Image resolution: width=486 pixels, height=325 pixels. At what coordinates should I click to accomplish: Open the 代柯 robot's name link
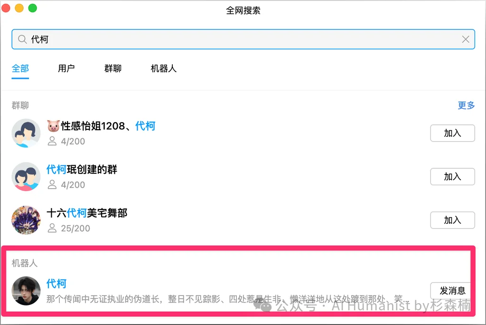click(x=56, y=284)
